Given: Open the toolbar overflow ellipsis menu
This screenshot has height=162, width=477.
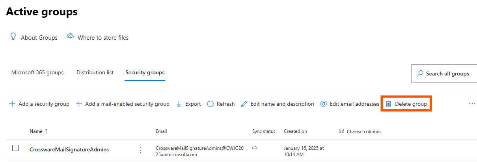Looking at the screenshot, I should click(472, 104).
